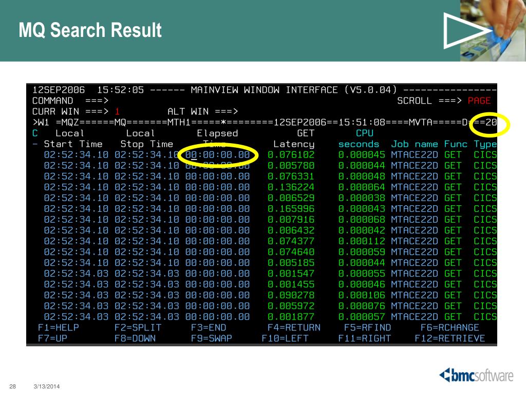Image resolution: width=526 pixels, height=394 pixels.
Task: Click F1=HELP function key label
Action: [59, 328]
